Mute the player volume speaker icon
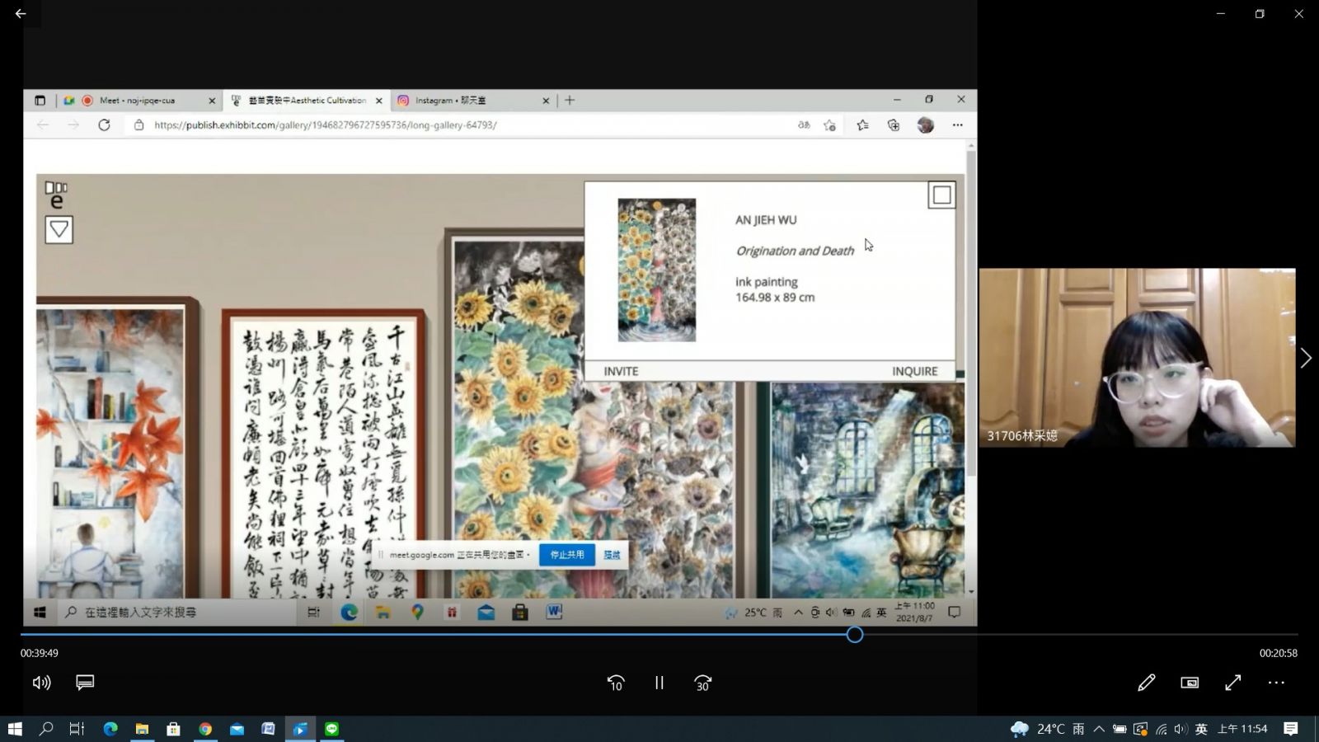Viewport: 1319px width, 742px height. [41, 683]
